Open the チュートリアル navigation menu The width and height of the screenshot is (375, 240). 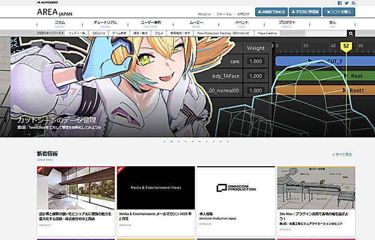(x=105, y=24)
